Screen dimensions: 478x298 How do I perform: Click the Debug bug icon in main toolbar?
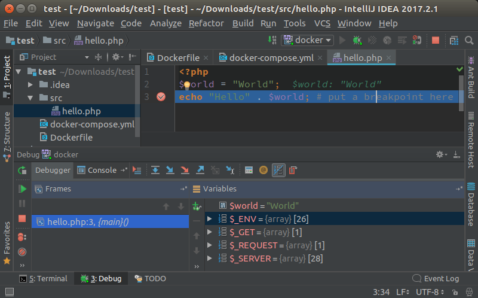pyautogui.click(x=357, y=40)
